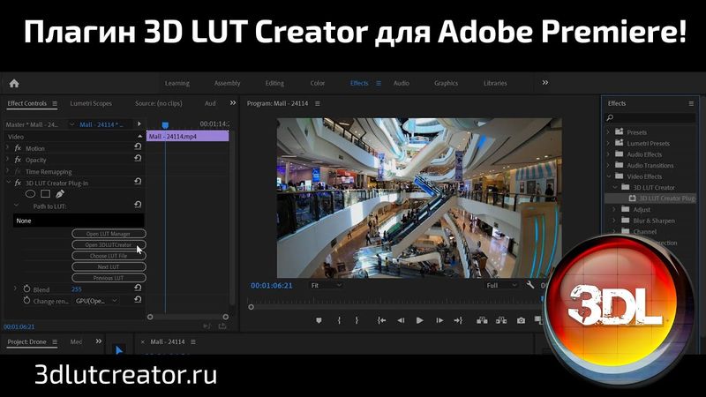Toggle animation stopwatch for Change renderer
706x397 pixels.
pos(26,300)
